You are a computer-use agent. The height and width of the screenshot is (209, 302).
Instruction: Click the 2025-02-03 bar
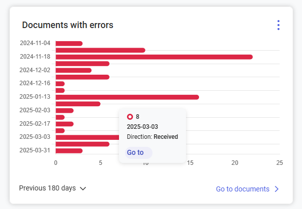64,110
